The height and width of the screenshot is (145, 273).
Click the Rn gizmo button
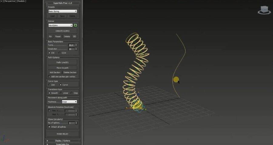pyautogui.click(x=50, y=37)
